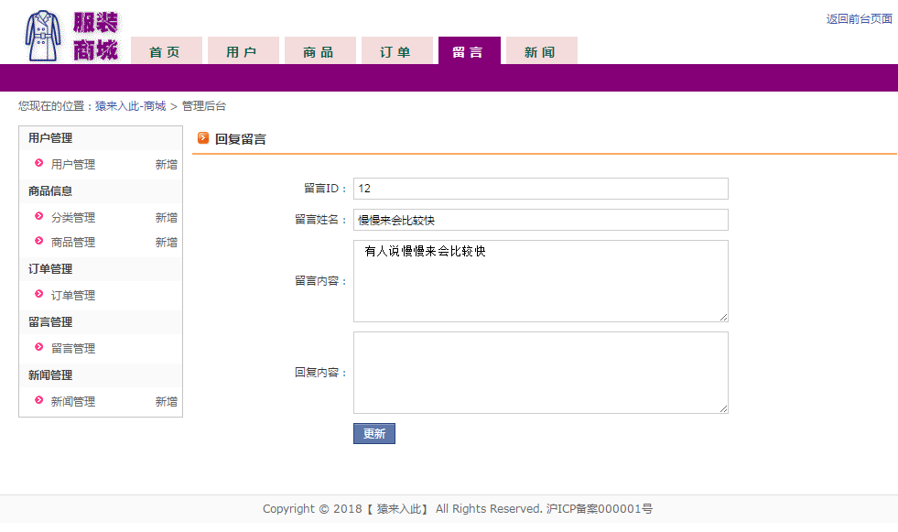Click the 更新 submit button
This screenshot has width=898, height=532.
[374, 433]
